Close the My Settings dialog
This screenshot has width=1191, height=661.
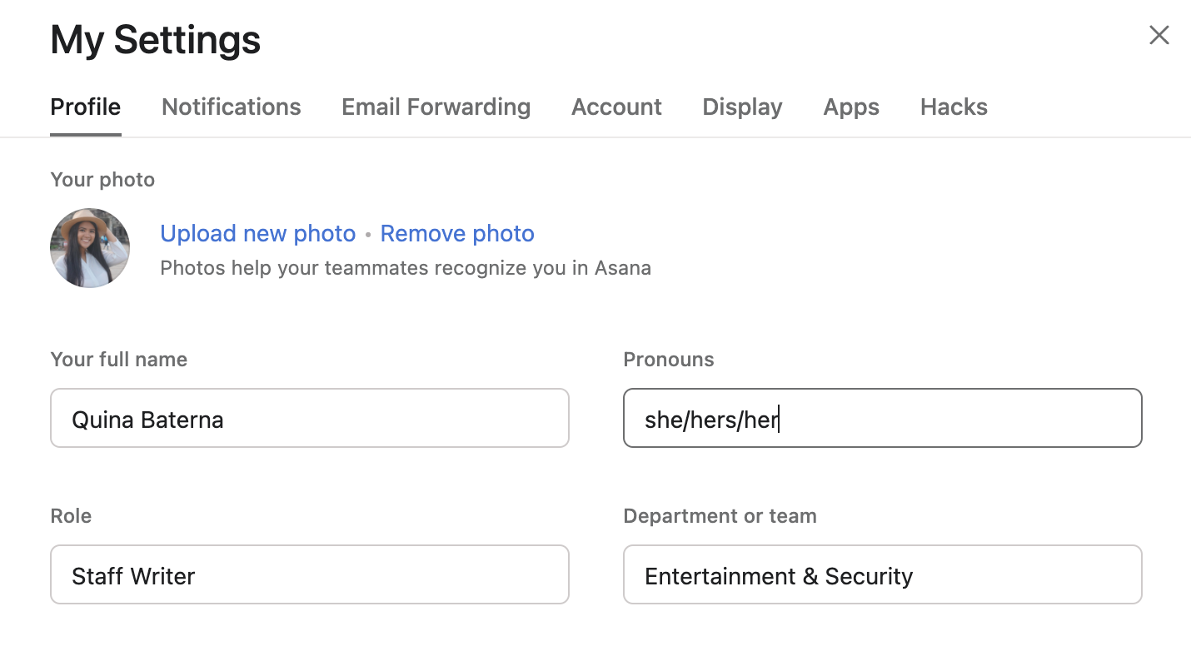pos(1159,35)
